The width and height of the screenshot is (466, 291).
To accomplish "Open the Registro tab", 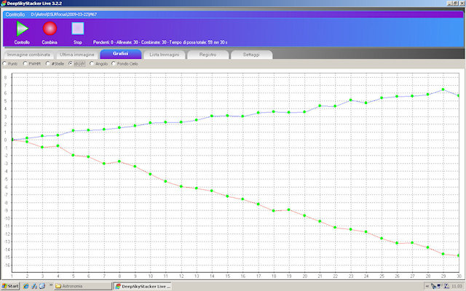I will [208, 55].
